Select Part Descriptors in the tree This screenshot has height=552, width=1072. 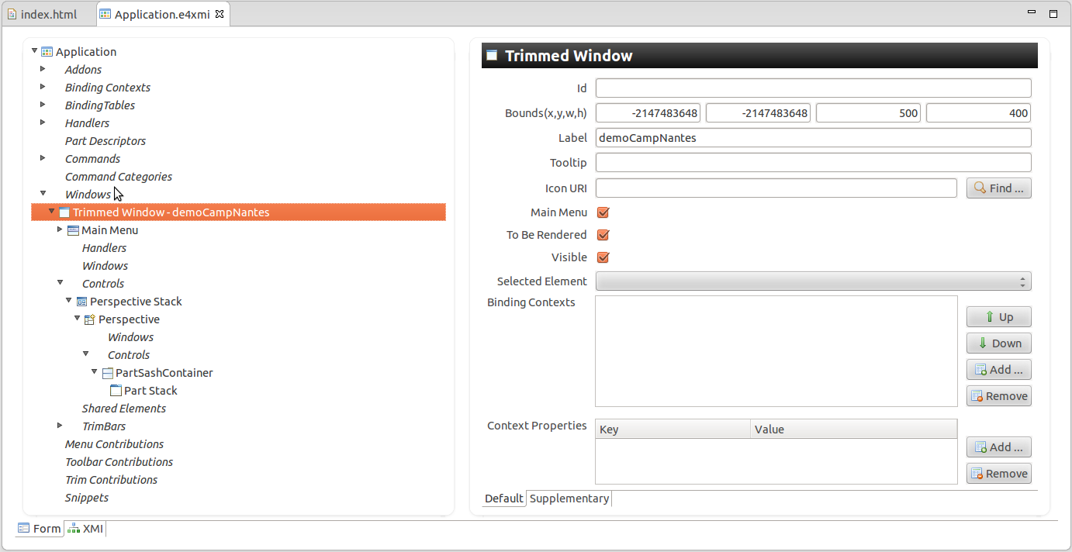pyautogui.click(x=105, y=141)
